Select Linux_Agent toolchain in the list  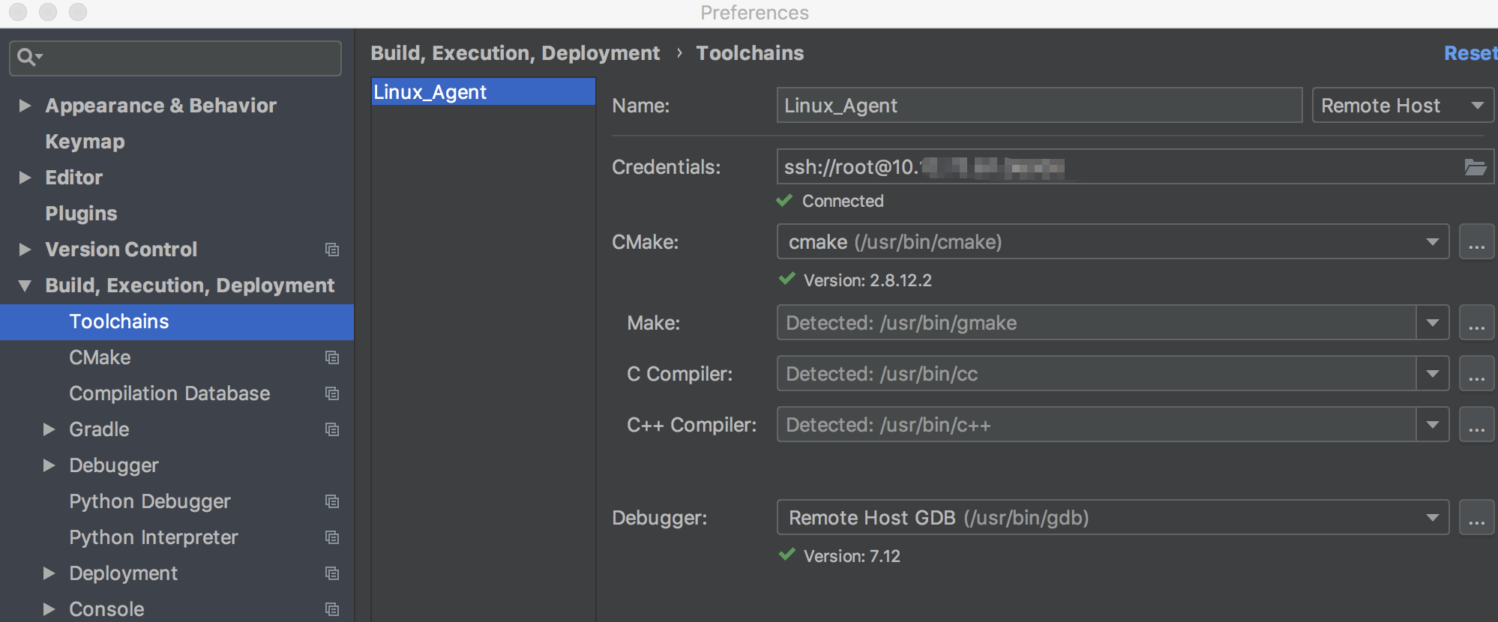coord(483,92)
